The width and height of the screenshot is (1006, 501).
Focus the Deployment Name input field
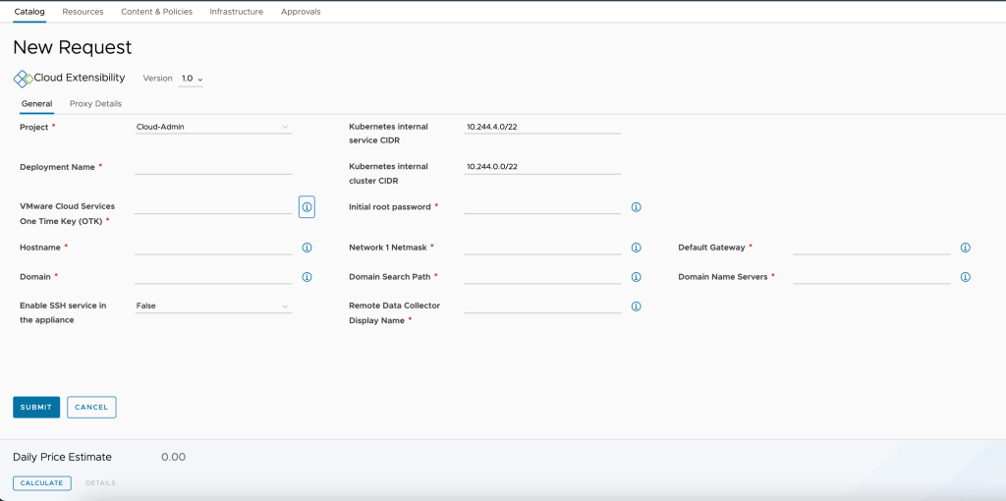click(x=213, y=167)
